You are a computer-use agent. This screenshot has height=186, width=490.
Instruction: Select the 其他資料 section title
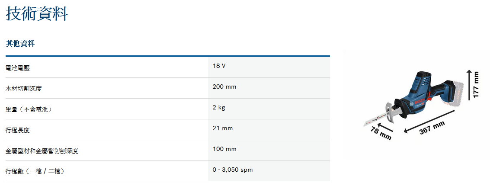[20, 44]
